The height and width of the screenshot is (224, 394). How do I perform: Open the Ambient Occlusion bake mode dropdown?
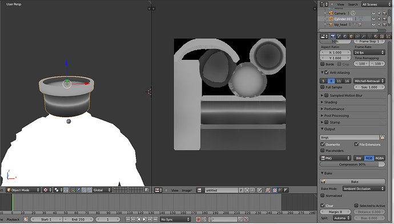(364, 189)
